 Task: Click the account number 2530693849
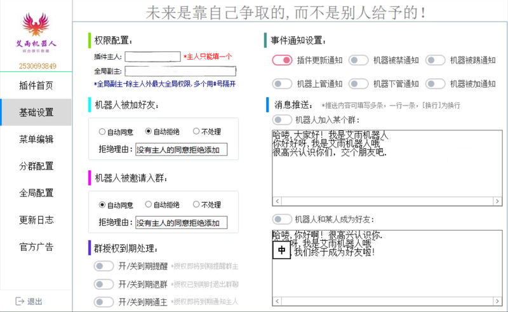[x=37, y=66]
